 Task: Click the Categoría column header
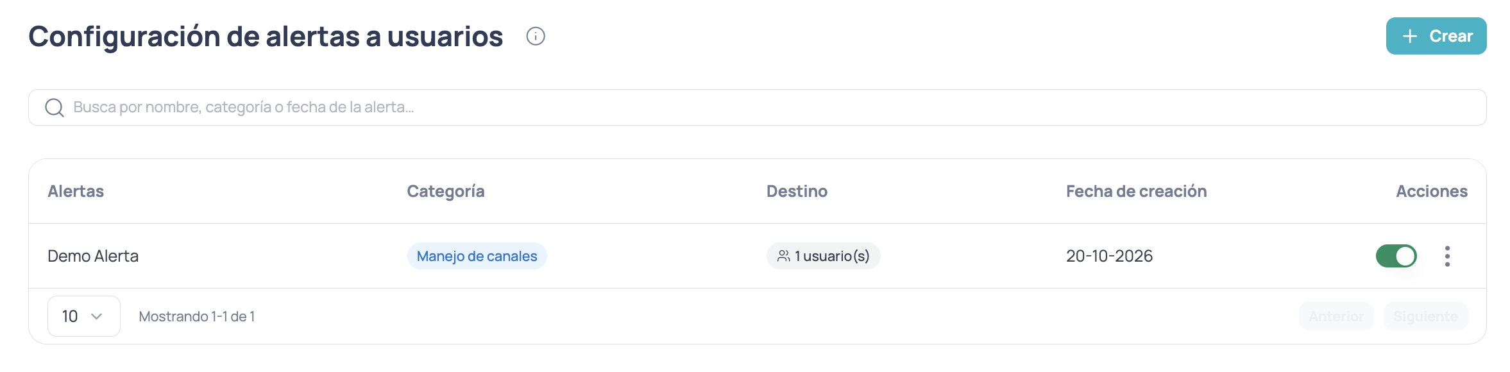446,191
